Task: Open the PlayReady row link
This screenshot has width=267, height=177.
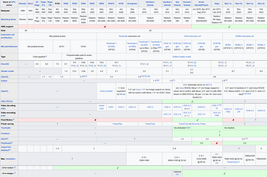Action: [x=6, y=143]
